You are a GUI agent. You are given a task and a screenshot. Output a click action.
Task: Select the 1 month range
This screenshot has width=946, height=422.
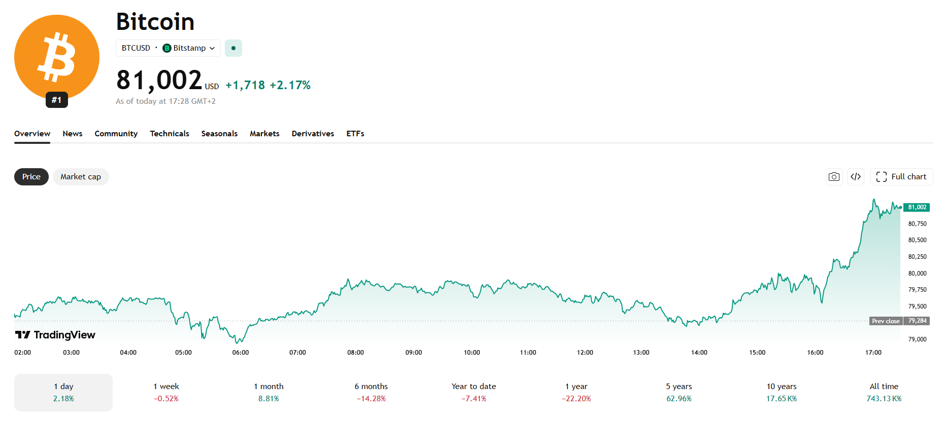[268, 393]
